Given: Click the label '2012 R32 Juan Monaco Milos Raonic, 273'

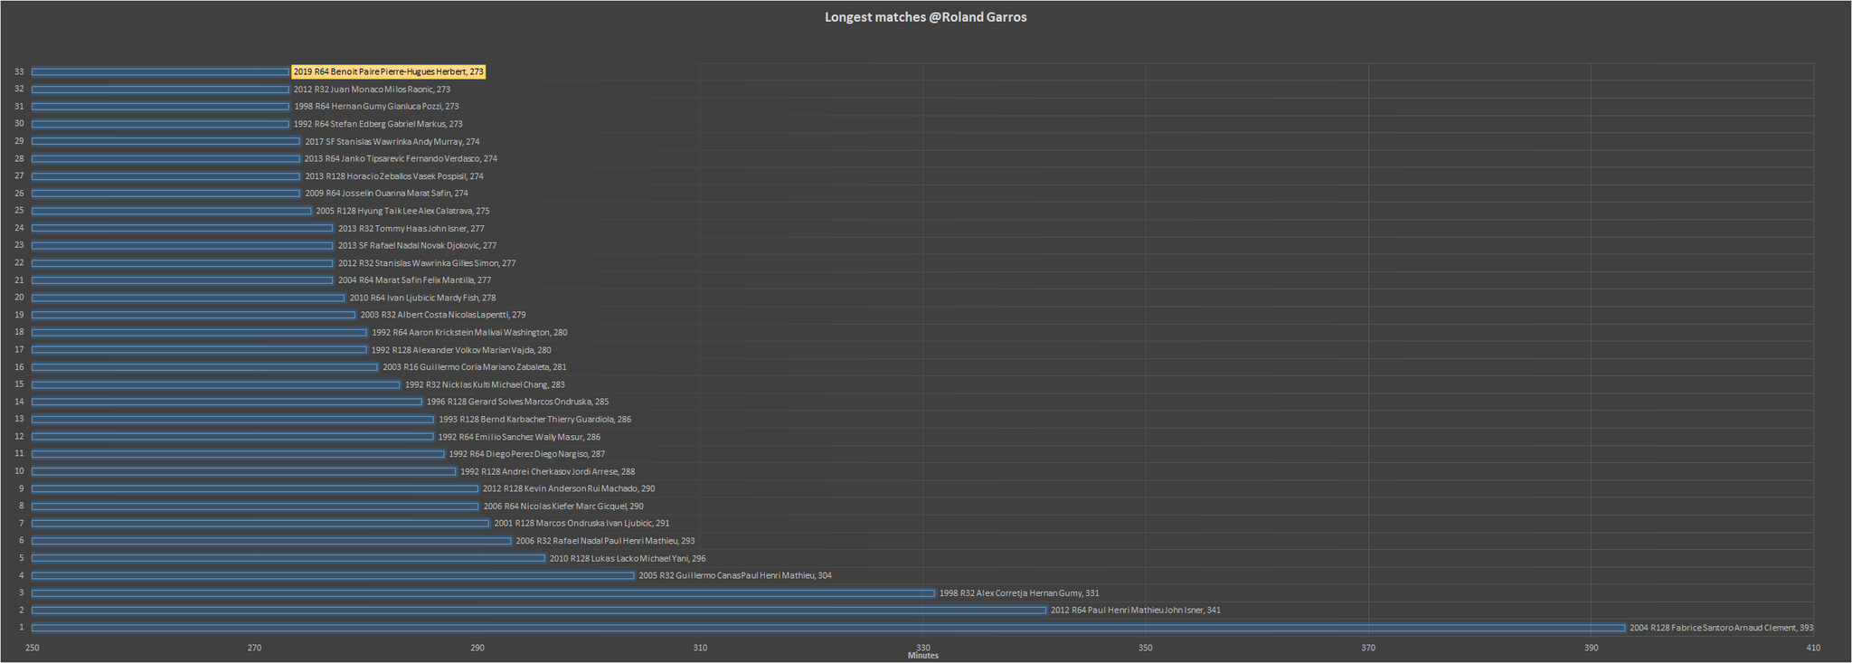Looking at the screenshot, I should [x=372, y=90].
